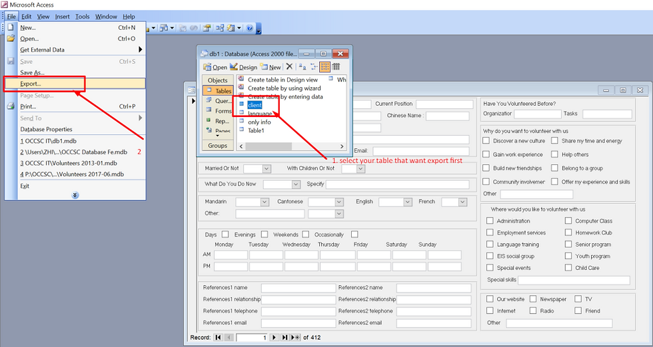Click the Print... menu entry
The width and height of the screenshot is (653, 347).
pos(75,106)
